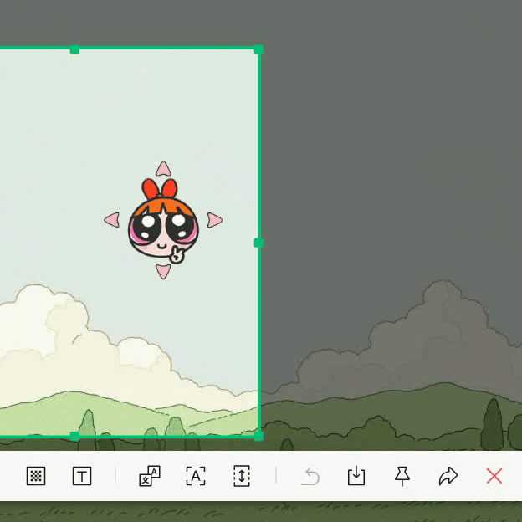Click the pink up arrow above character

click(163, 169)
